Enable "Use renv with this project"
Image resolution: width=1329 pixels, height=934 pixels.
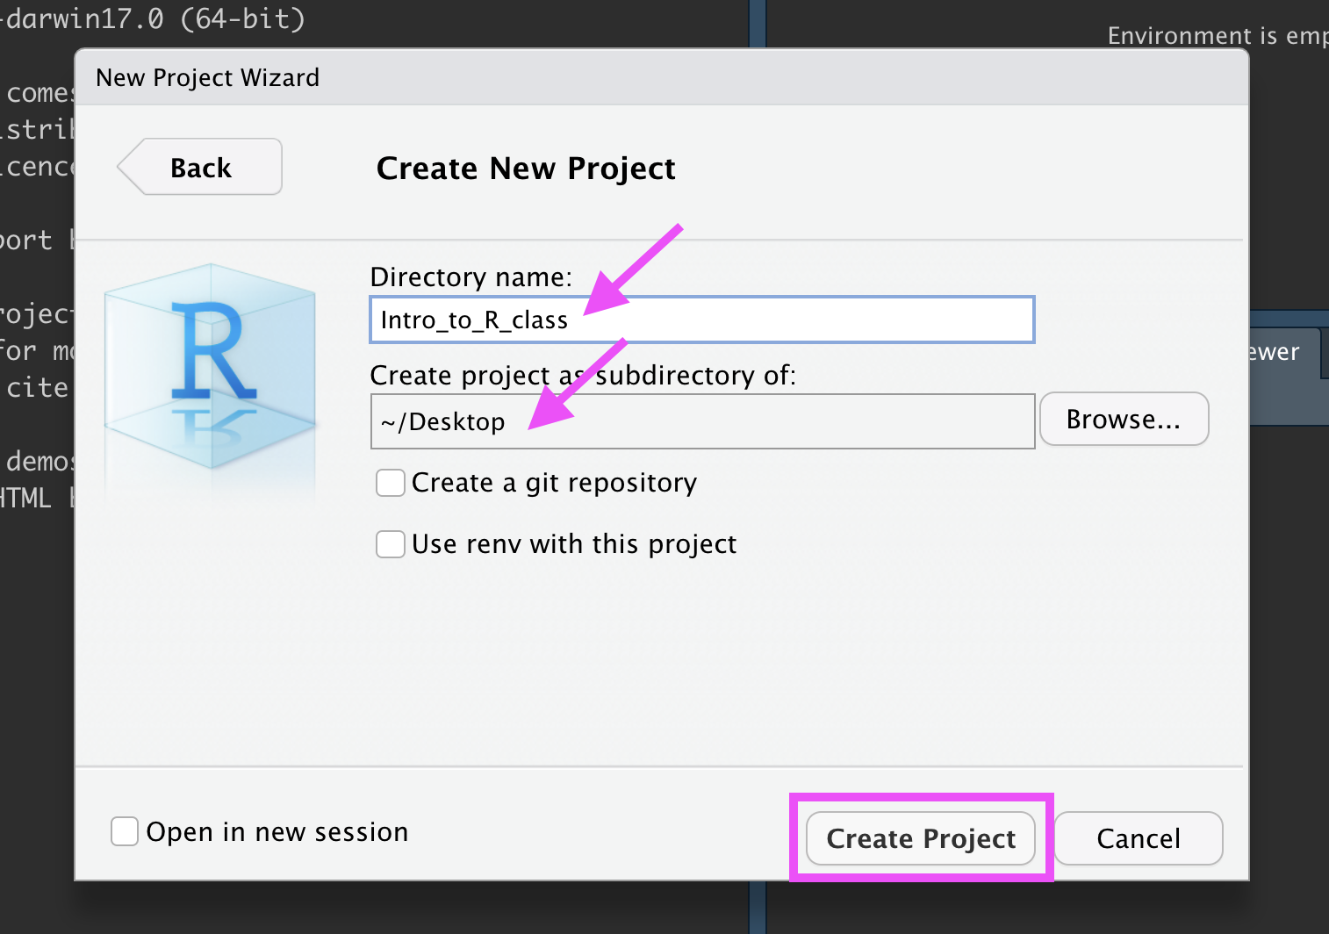(x=390, y=544)
